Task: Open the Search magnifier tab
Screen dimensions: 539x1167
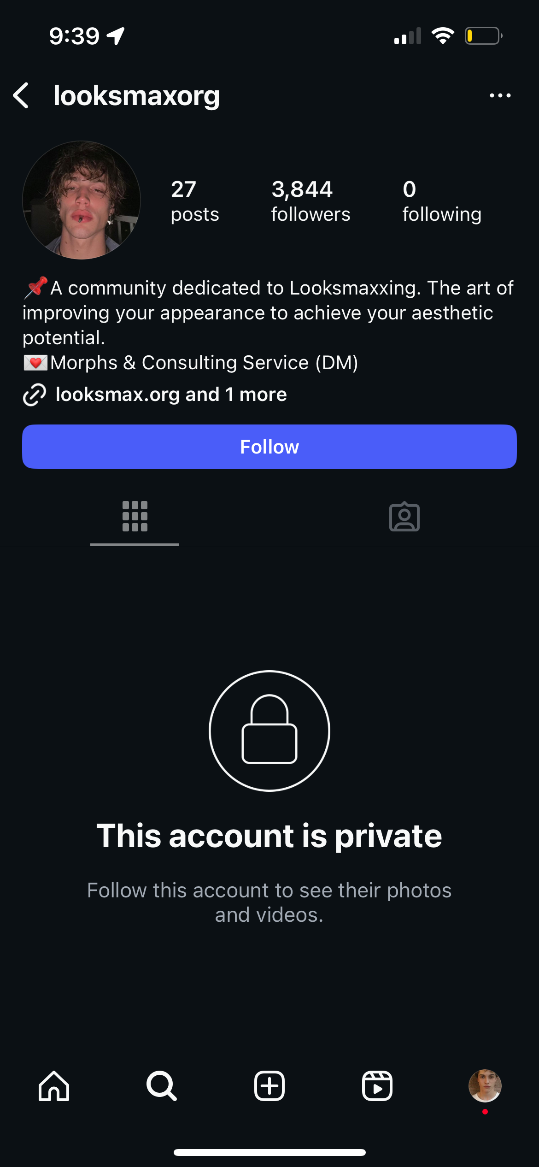Action: (x=162, y=1086)
